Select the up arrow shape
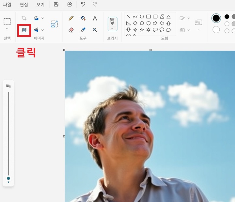The height and width of the screenshot is (202, 235). coord(169,23)
